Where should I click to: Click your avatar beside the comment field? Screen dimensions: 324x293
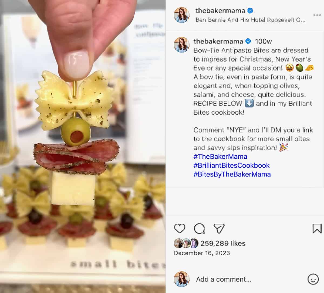click(x=181, y=279)
